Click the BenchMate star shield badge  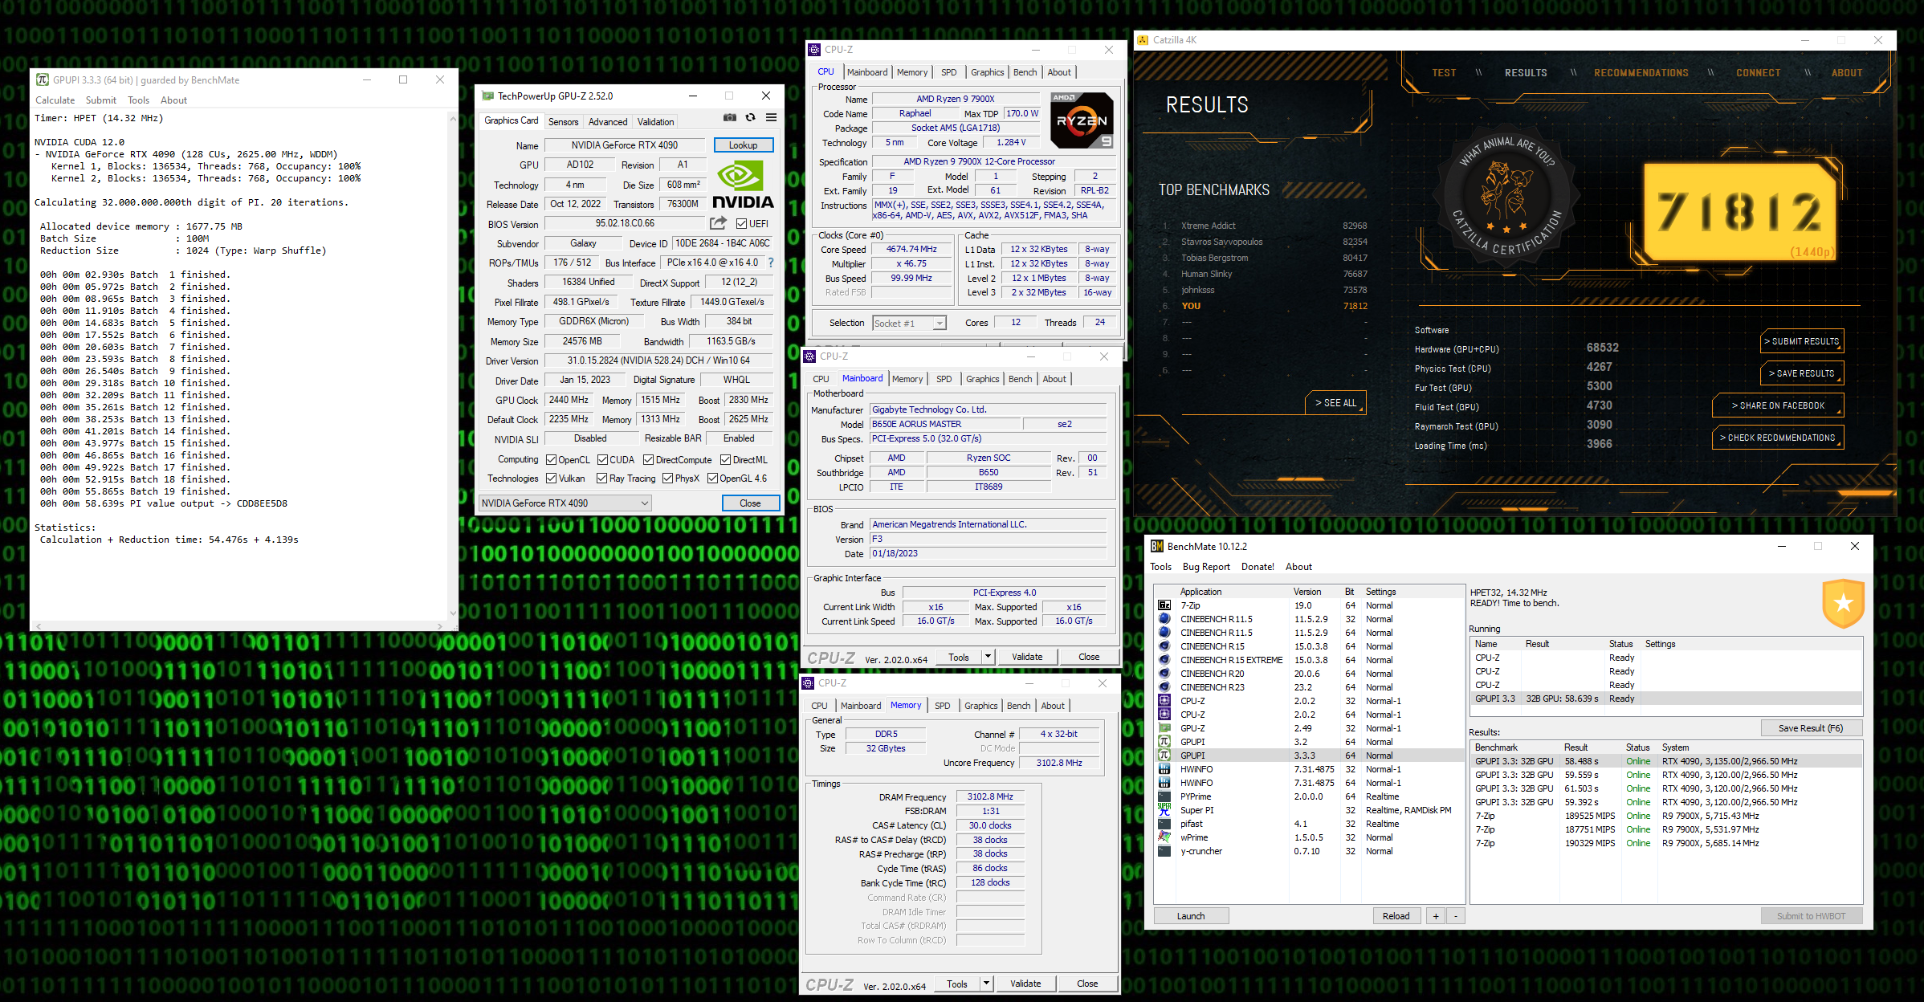[x=1843, y=603]
